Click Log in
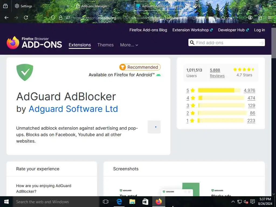This screenshot has width=276, height=207. point(260,30)
